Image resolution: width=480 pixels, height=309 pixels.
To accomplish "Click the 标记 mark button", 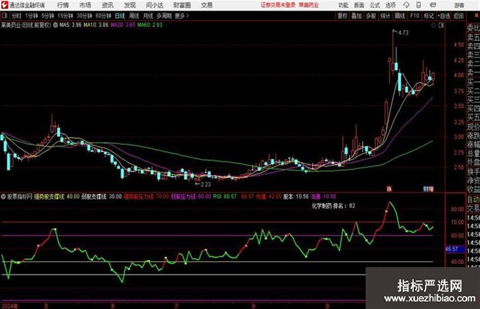I will click(x=429, y=16).
